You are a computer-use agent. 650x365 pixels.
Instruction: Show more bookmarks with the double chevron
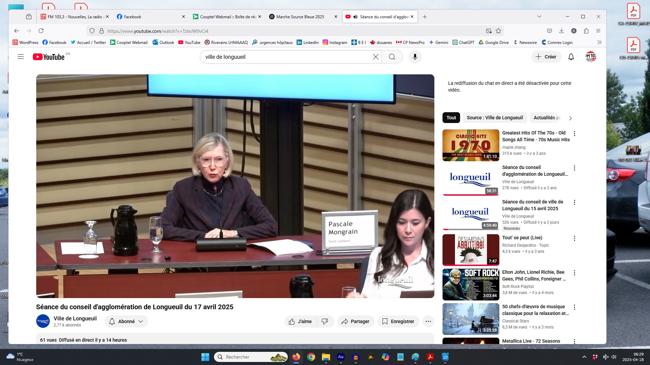pyautogui.click(x=599, y=42)
